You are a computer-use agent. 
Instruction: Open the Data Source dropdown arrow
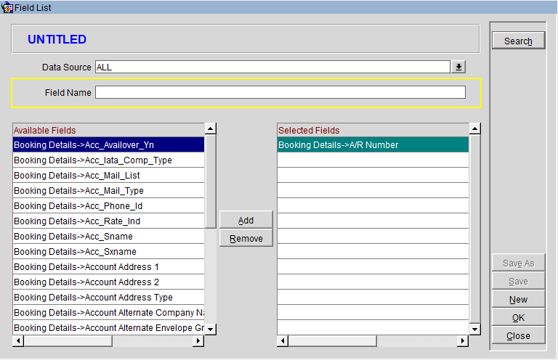458,67
